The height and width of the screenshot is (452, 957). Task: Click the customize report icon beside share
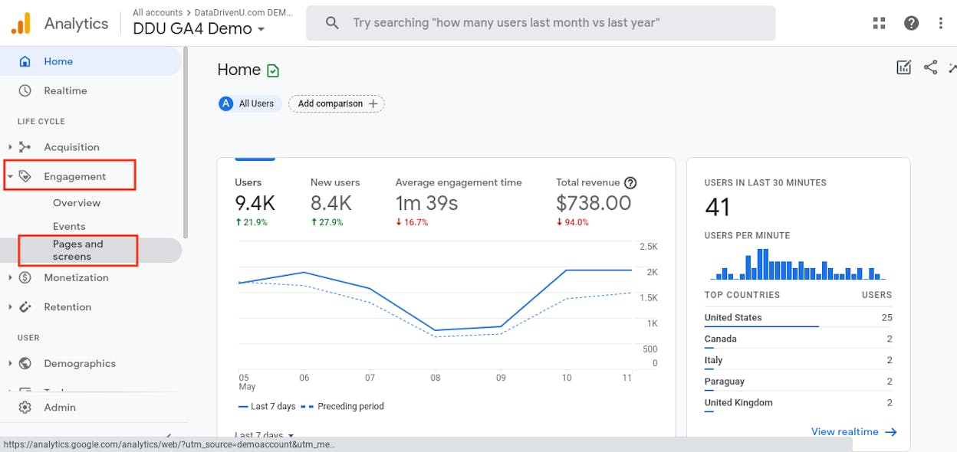pos(904,67)
